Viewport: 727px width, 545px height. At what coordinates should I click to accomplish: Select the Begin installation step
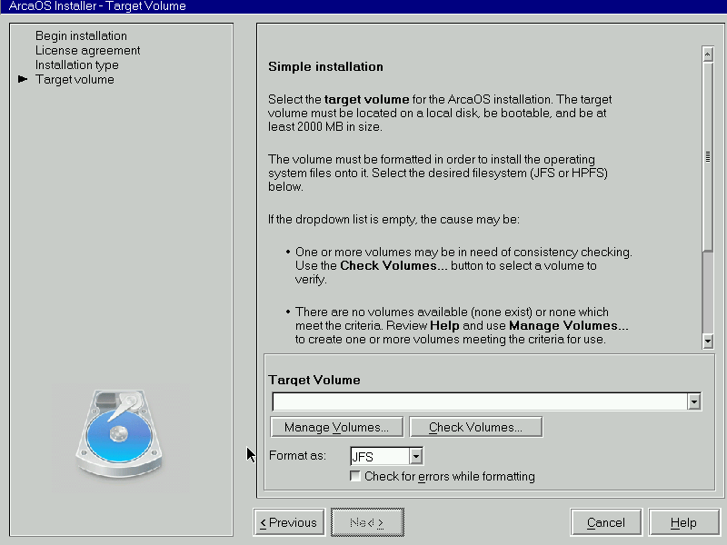81,36
